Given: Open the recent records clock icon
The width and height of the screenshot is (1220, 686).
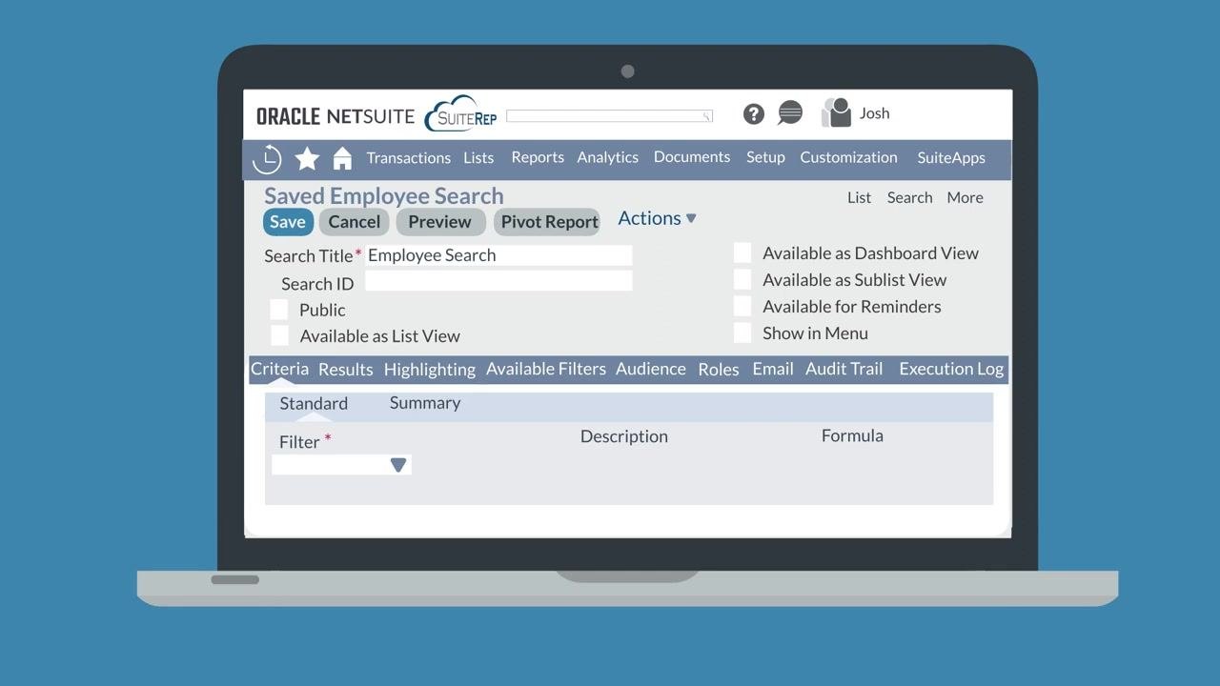Looking at the screenshot, I should pyautogui.click(x=267, y=158).
